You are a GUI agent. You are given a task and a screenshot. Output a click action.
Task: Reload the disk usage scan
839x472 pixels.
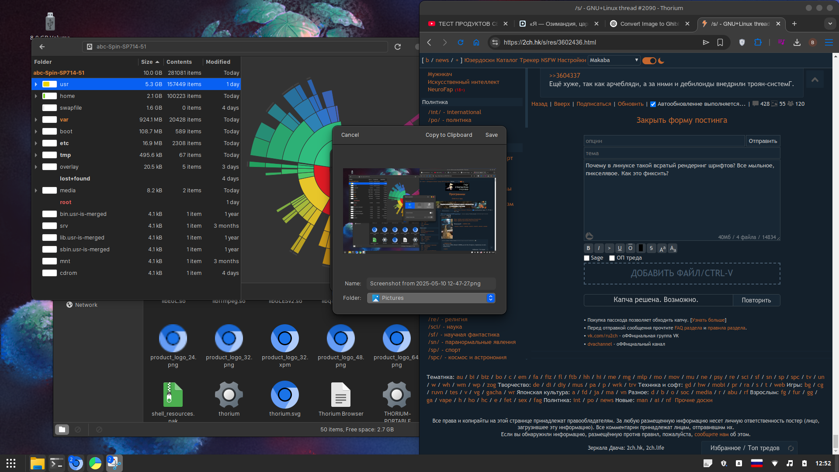coord(398,47)
